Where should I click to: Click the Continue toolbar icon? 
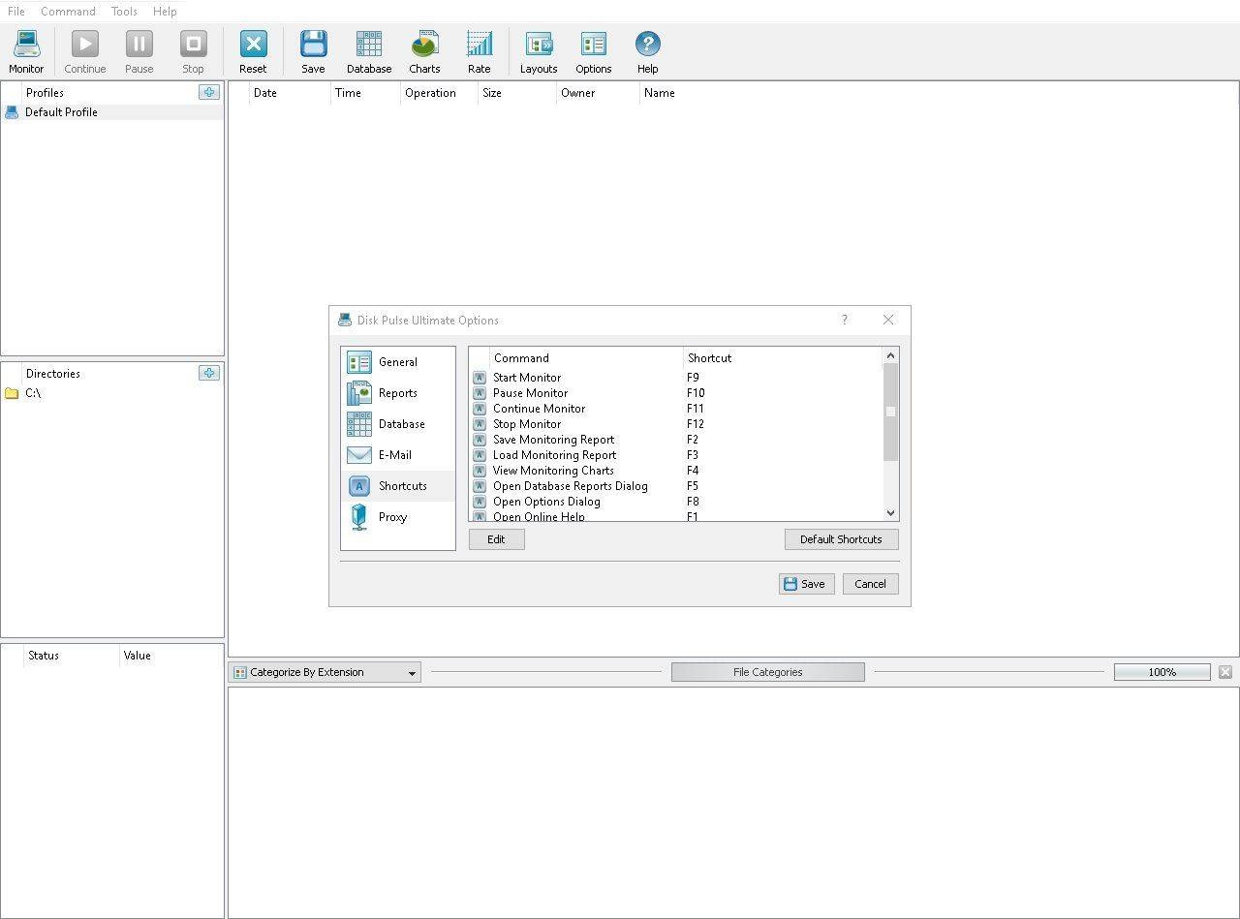click(84, 51)
